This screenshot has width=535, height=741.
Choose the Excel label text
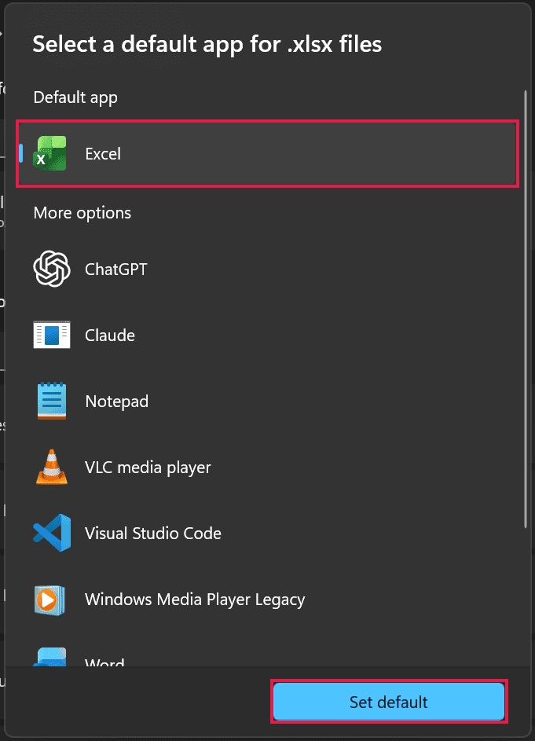tap(103, 154)
